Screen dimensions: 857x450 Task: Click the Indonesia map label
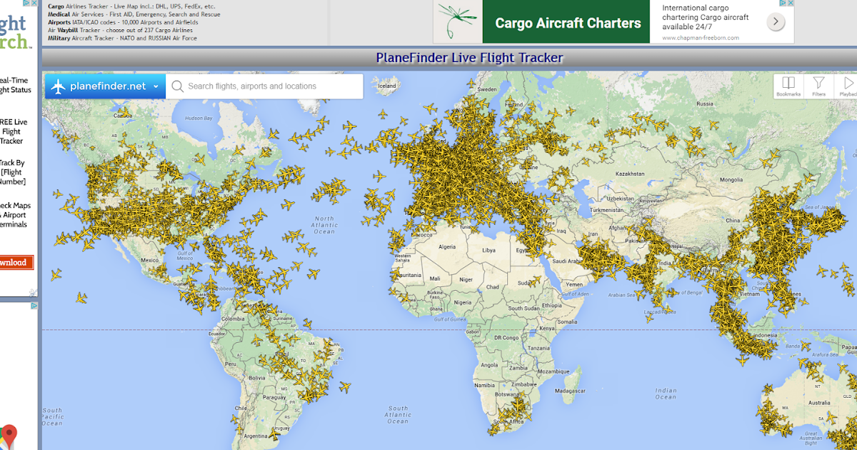764,336
